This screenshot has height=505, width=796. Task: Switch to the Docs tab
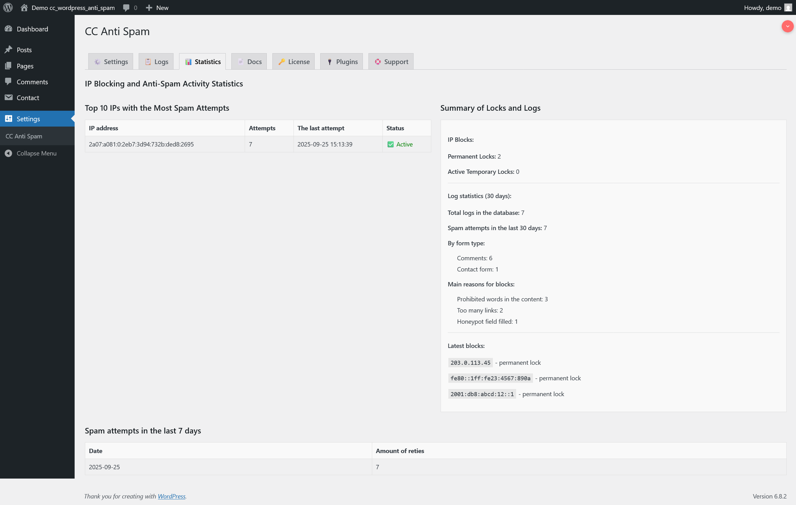[249, 62]
